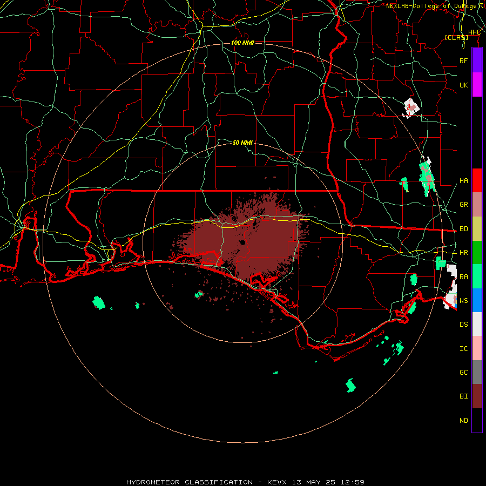The width and height of the screenshot is (486, 486).
Task: Click the RF purple legend swatch
Action: (x=477, y=60)
